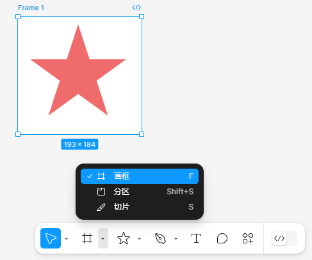This screenshot has height=260, width=312.
Task: Click the code icon beside Frame 1
Action: point(136,8)
